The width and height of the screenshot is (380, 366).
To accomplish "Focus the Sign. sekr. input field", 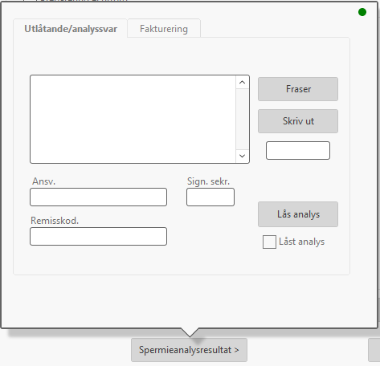I will (210, 197).
